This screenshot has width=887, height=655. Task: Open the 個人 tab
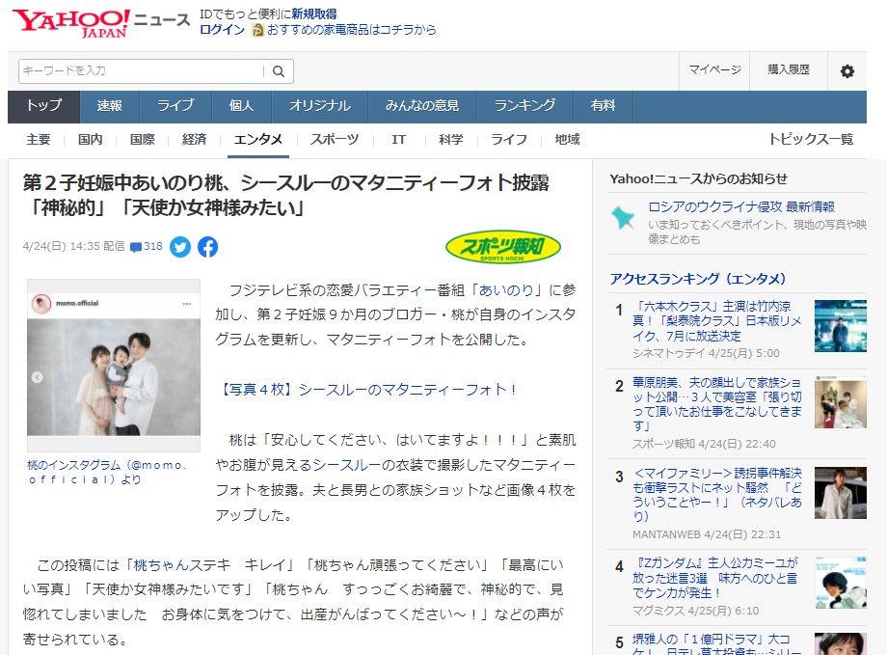[242, 106]
